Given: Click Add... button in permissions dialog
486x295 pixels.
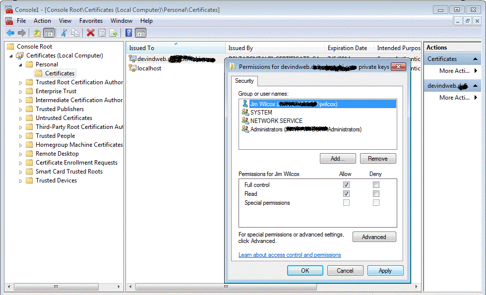Looking at the screenshot, I should click(x=338, y=159).
